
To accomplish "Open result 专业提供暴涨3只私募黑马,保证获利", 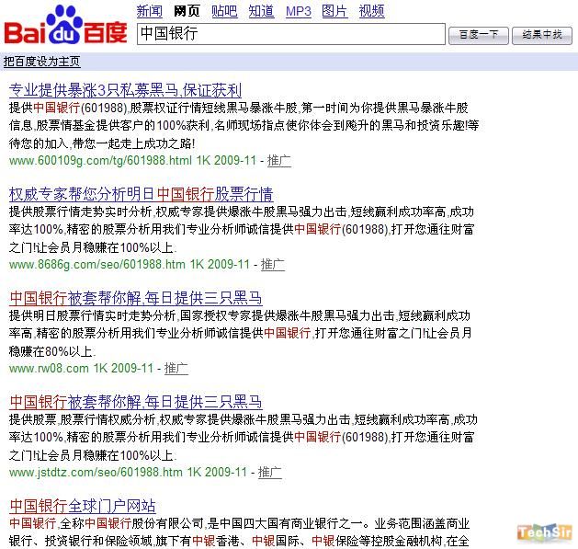I will 125,90.
